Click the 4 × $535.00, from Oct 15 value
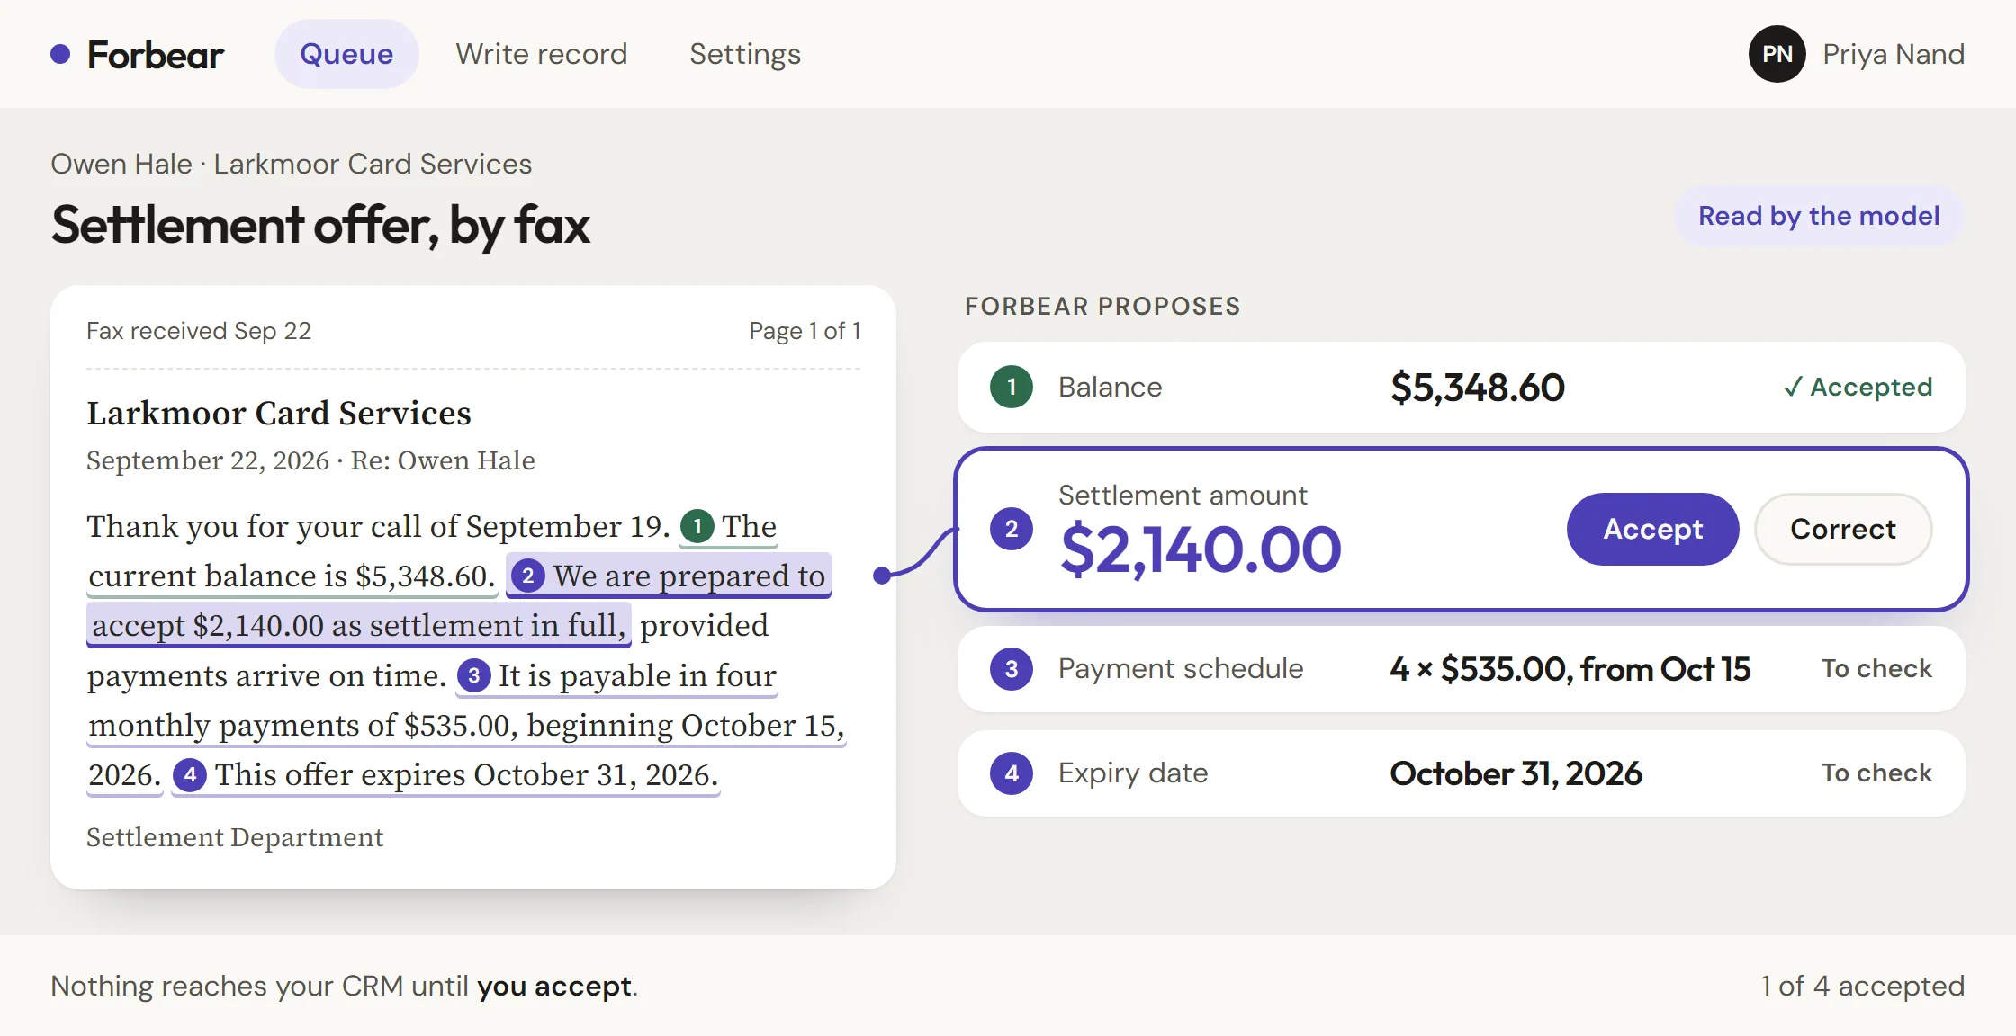 click(1570, 669)
